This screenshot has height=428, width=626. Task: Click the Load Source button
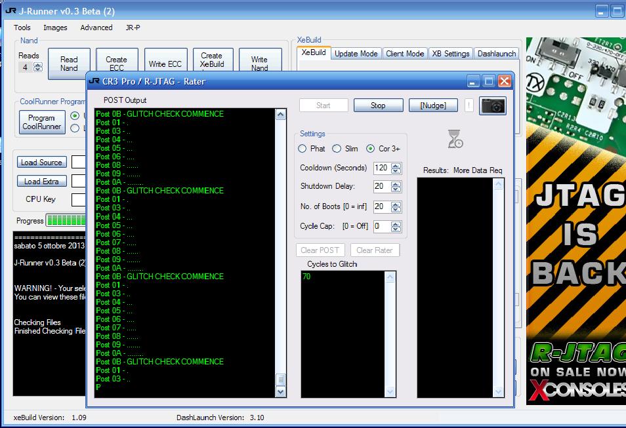pyautogui.click(x=41, y=163)
